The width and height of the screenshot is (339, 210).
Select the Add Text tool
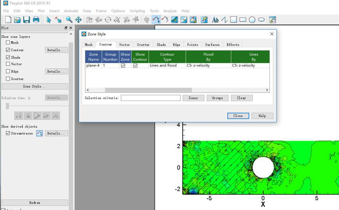(x=215, y=20)
